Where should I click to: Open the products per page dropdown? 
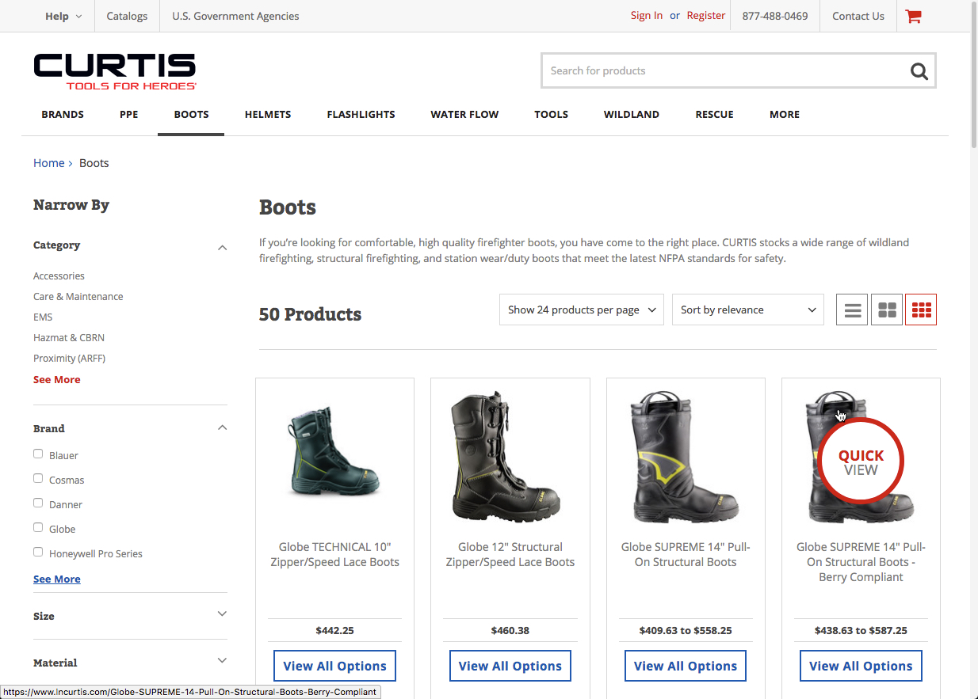(582, 310)
